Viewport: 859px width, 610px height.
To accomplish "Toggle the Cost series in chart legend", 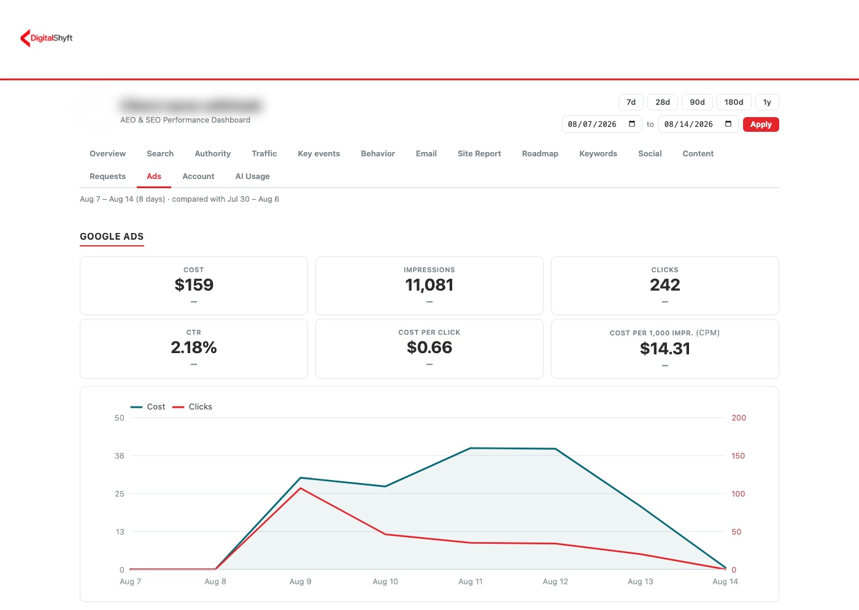I will point(148,407).
